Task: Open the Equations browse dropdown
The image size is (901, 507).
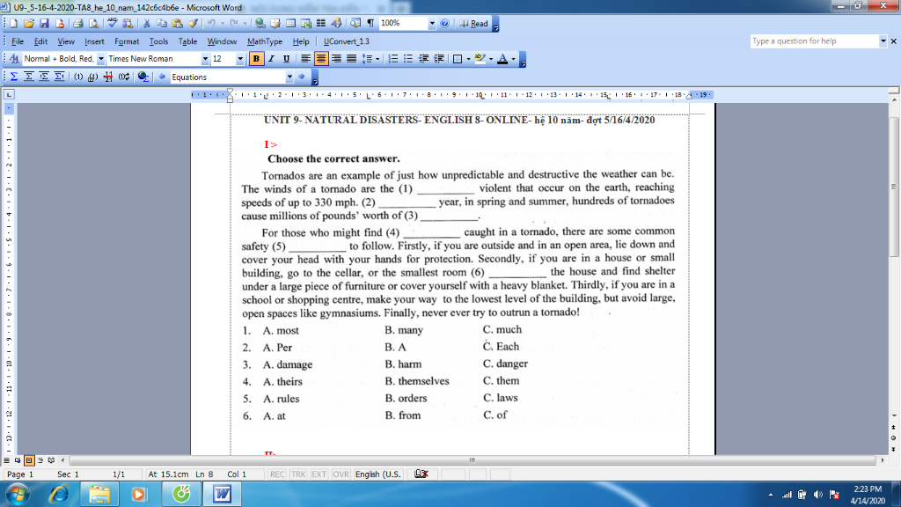Action: [x=289, y=77]
